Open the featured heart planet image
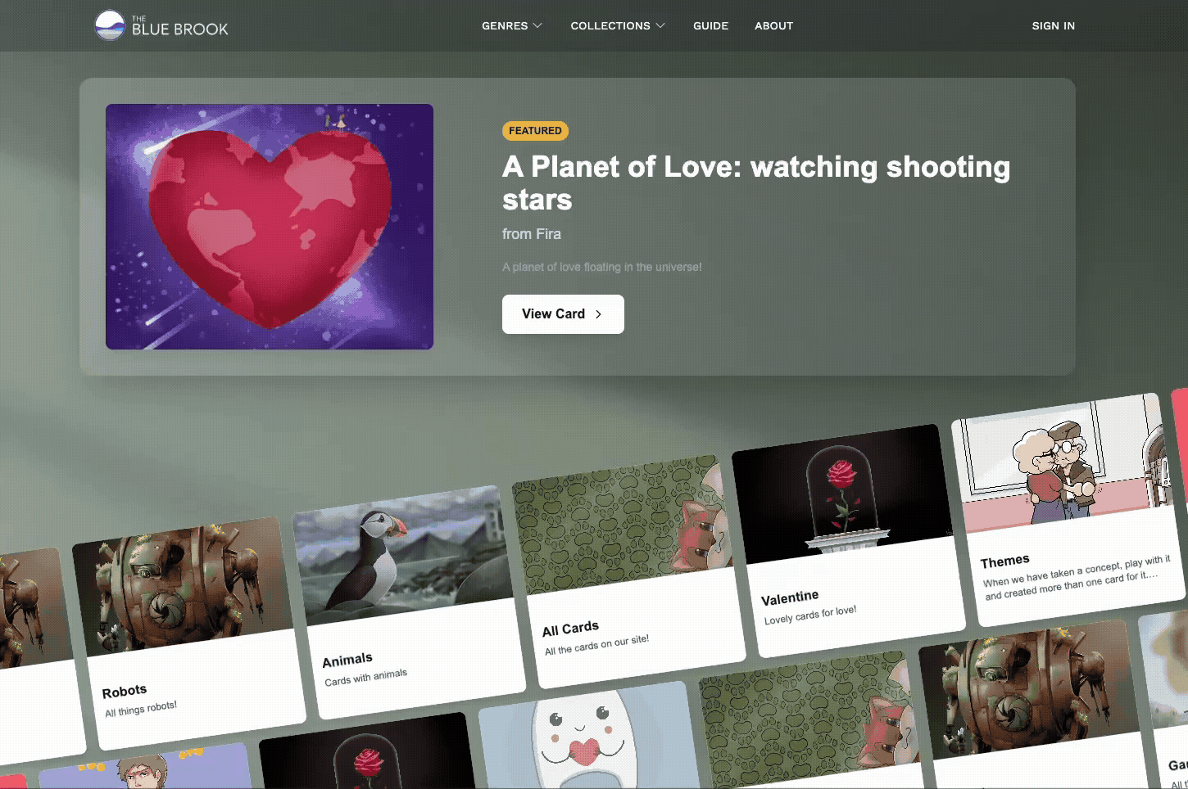Screen dimensions: 1188x789 pos(270,227)
